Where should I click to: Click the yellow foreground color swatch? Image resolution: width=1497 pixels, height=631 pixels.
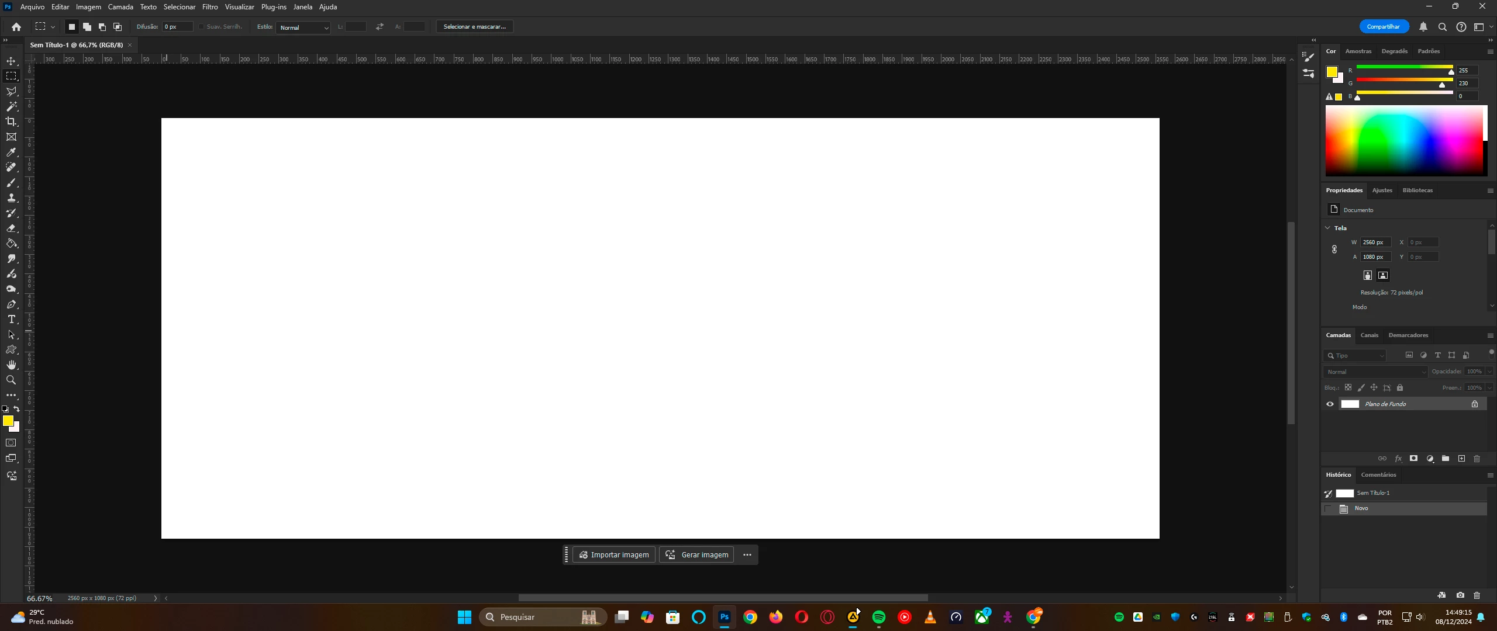pyautogui.click(x=8, y=421)
